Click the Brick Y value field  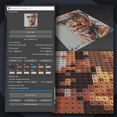click(48, 51)
